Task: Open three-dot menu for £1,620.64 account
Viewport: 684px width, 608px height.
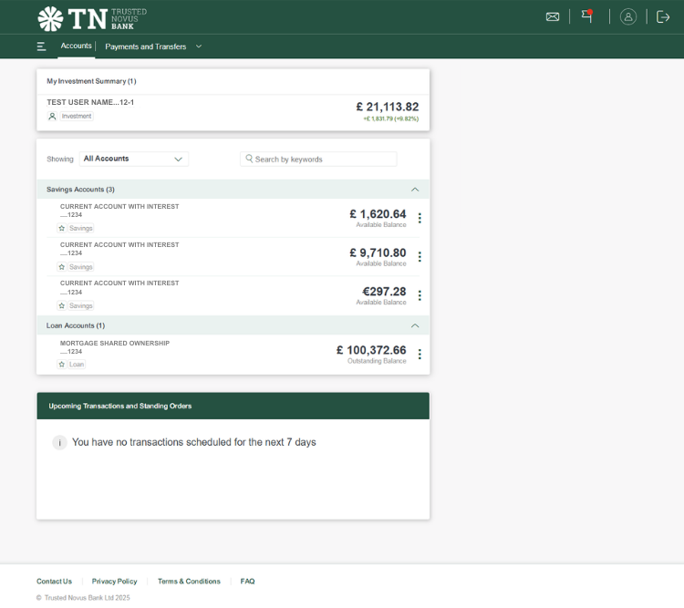Action: (x=420, y=218)
